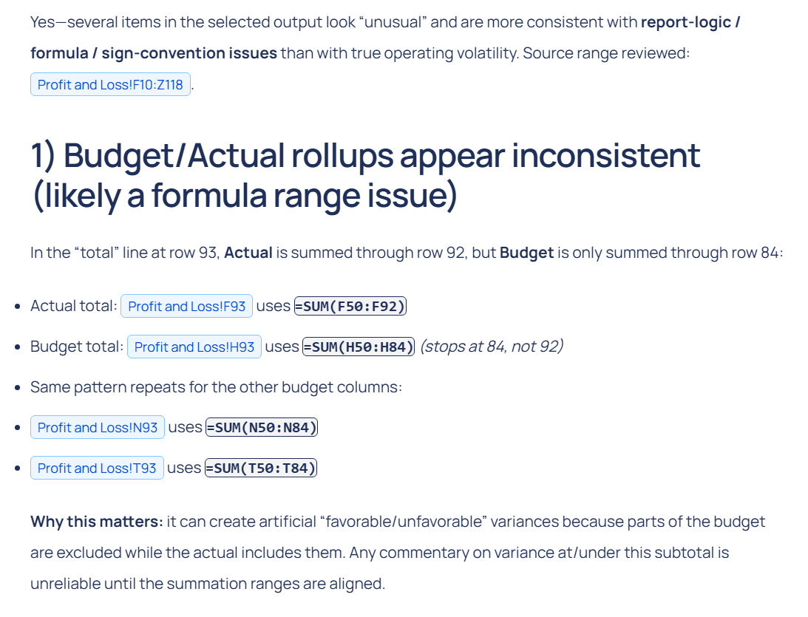Screen dimensions: 808x617
Task: Jump to the Profit and Loss!N93 reference
Action: (x=97, y=427)
